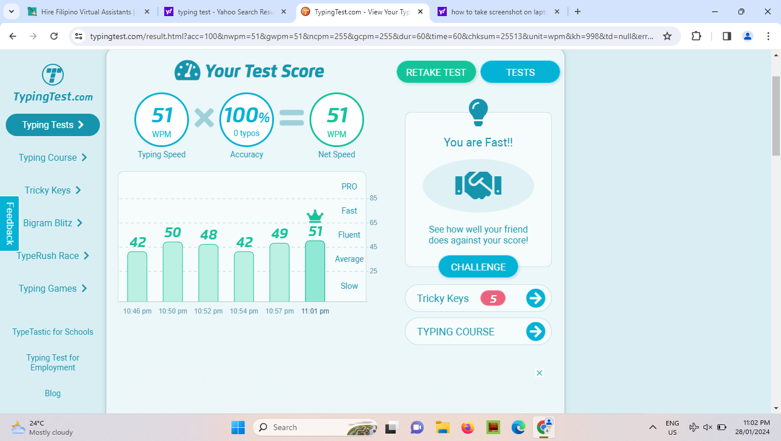Click the TYPING COURSE arrow icon

[x=535, y=331]
